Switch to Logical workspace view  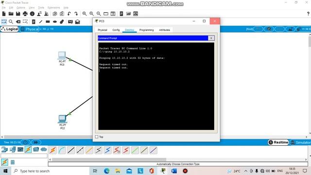click(x=10, y=29)
